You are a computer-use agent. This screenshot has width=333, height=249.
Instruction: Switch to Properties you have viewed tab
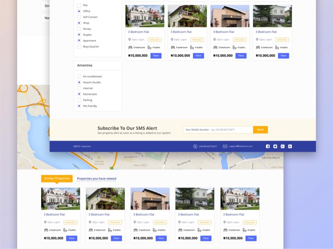click(x=96, y=178)
